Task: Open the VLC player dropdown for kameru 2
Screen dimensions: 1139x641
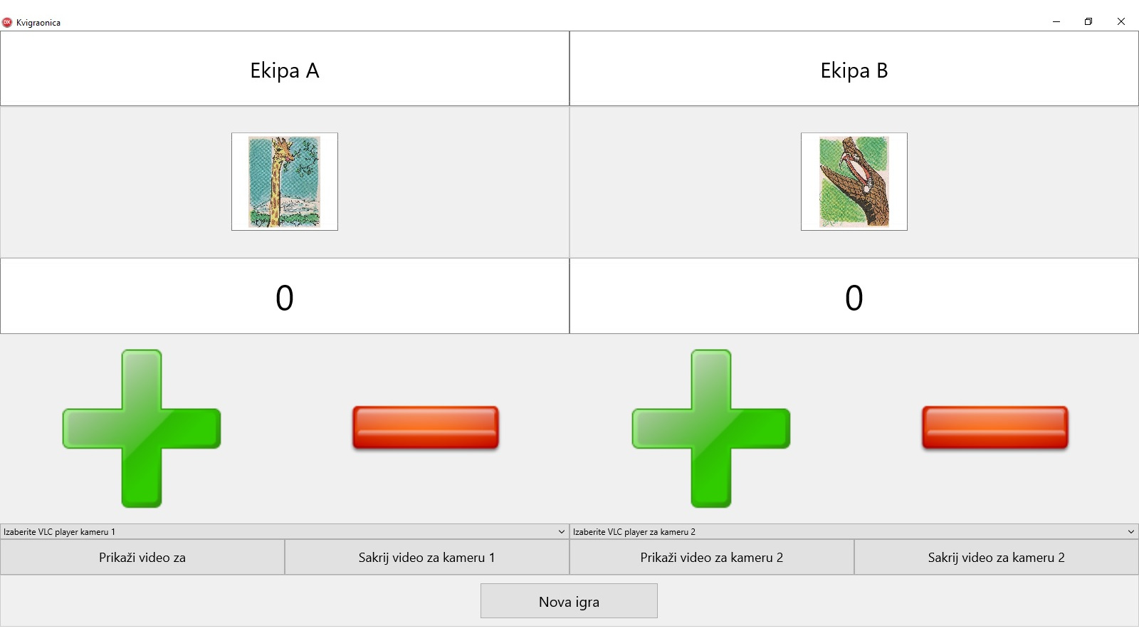Action: tap(854, 531)
